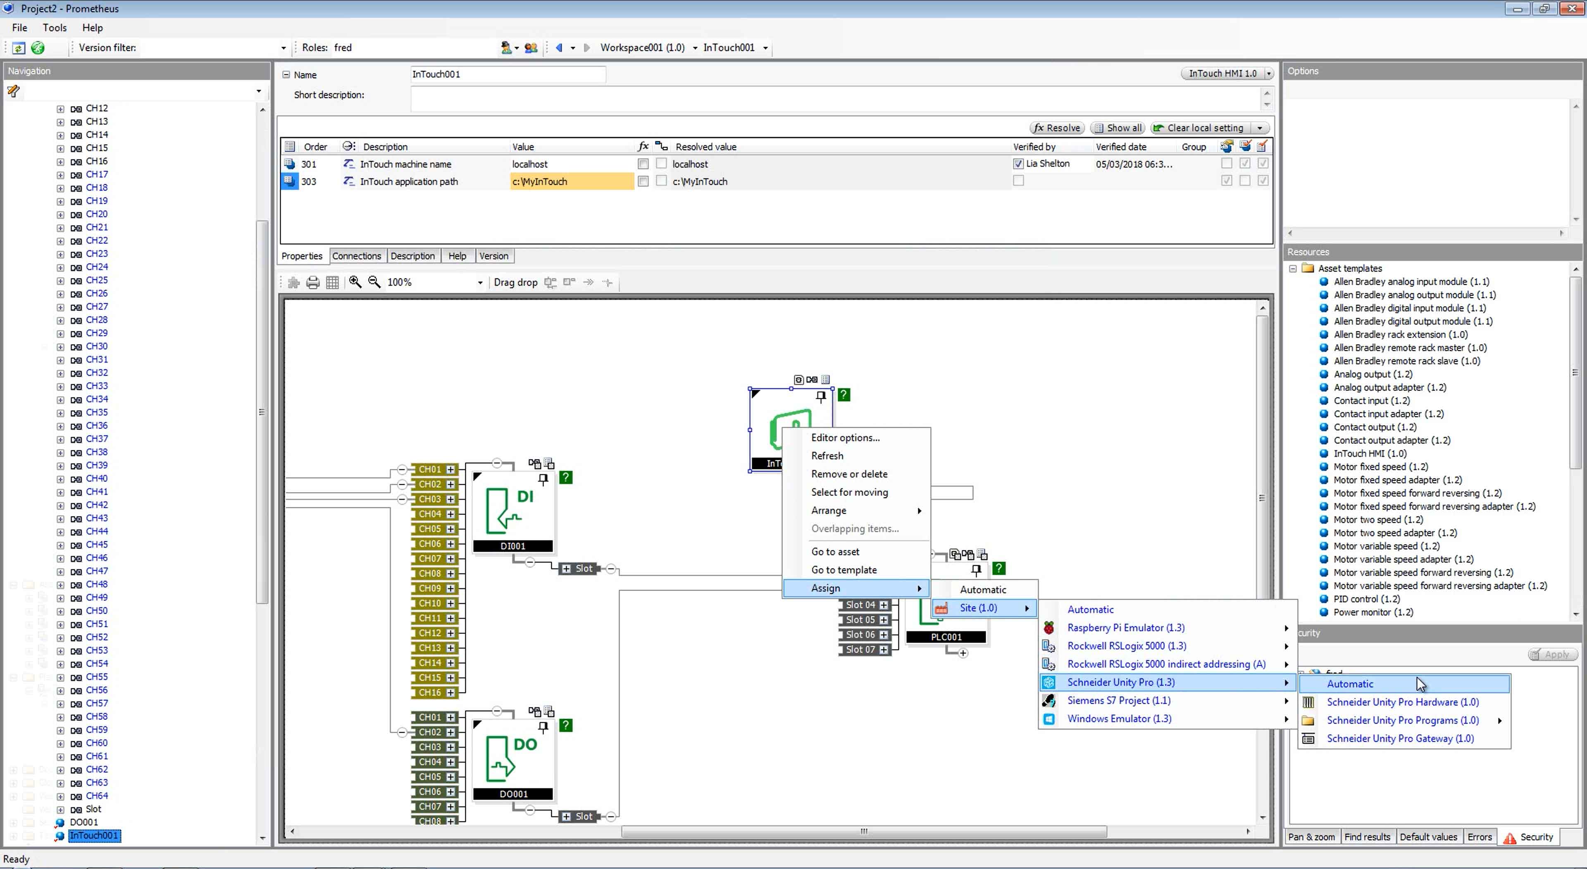Click the two-users roles icon
1587x869 pixels.
click(x=530, y=48)
